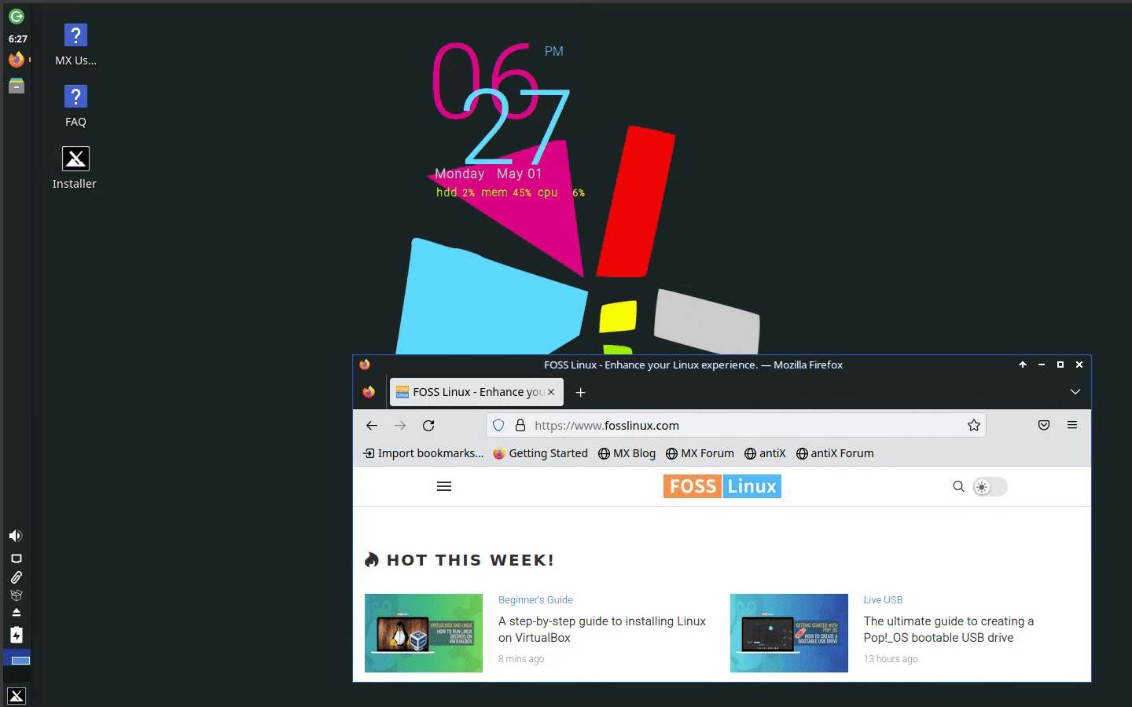The width and height of the screenshot is (1132, 707).
Task: Open the Pop!_OS bootable USB article
Action: pyautogui.click(x=949, y=629)
